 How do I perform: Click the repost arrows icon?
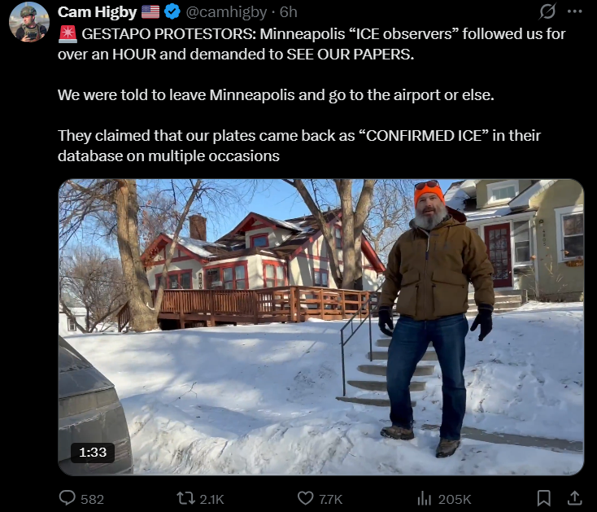186,498
